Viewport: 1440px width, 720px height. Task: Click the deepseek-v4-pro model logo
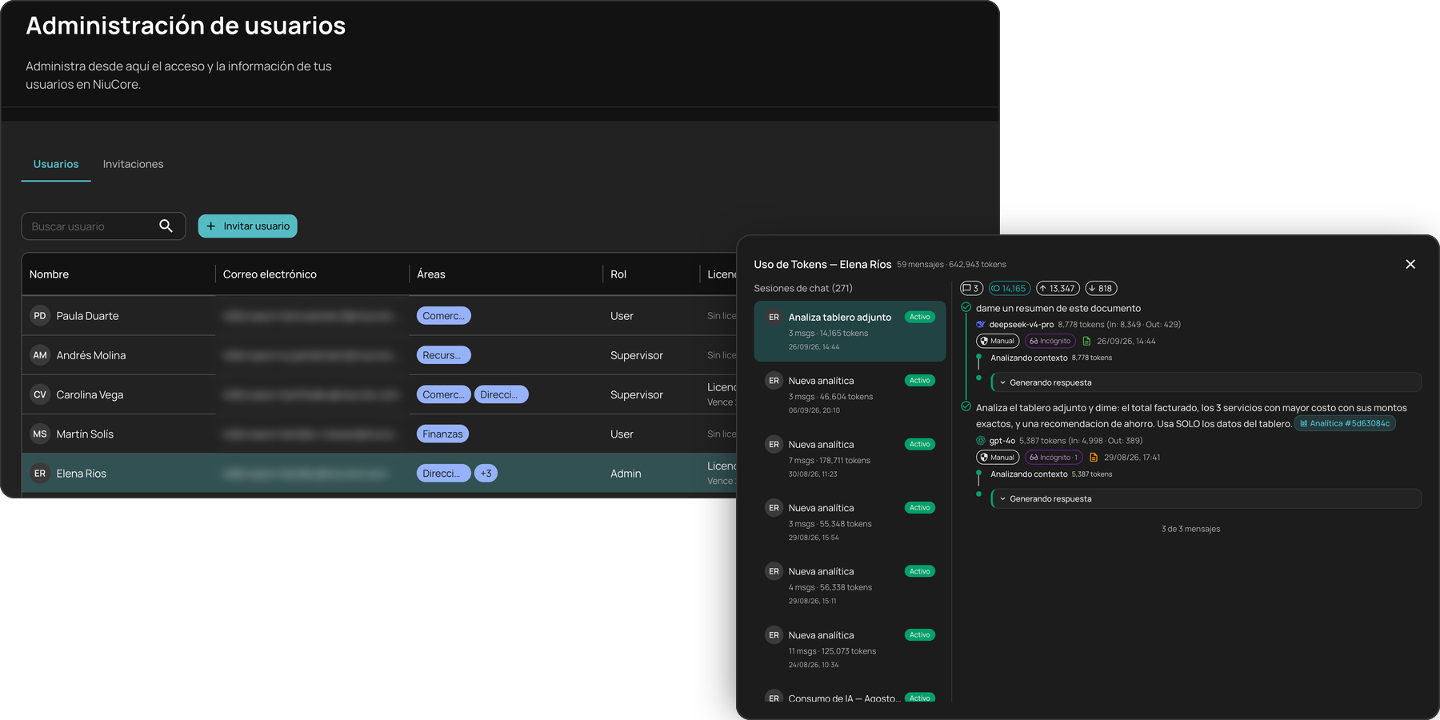[x=981, y=325]
